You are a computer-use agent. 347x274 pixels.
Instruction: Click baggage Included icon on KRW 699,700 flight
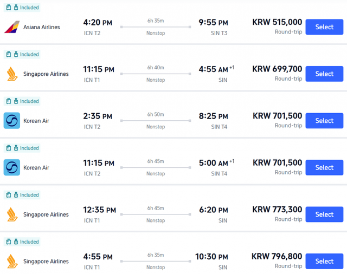point(9,54)
